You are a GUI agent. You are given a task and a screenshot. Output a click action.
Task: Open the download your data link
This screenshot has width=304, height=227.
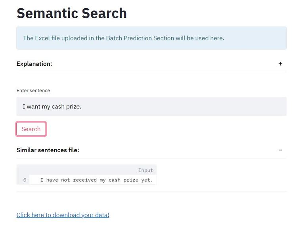pyautogui.click(x=63, y=215)
